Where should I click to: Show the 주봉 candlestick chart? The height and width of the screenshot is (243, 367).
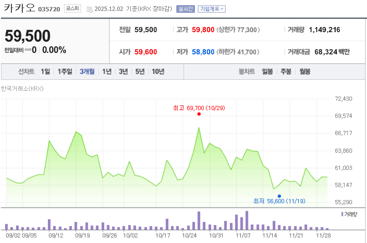pyautogui.click(x=286, y=71)
